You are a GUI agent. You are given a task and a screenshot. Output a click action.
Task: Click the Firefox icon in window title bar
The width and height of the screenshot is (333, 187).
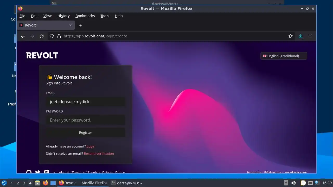pyautogui.click(x=20, y=9)
